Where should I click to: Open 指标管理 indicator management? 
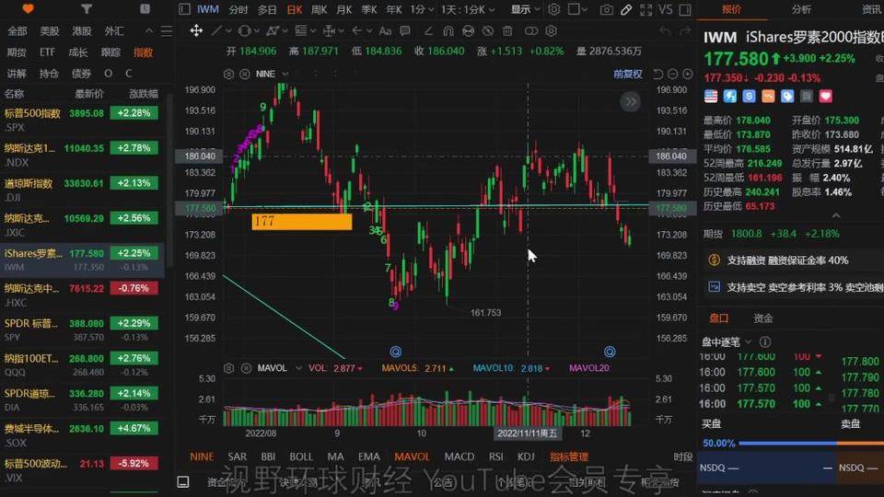(x=569, y=457)
